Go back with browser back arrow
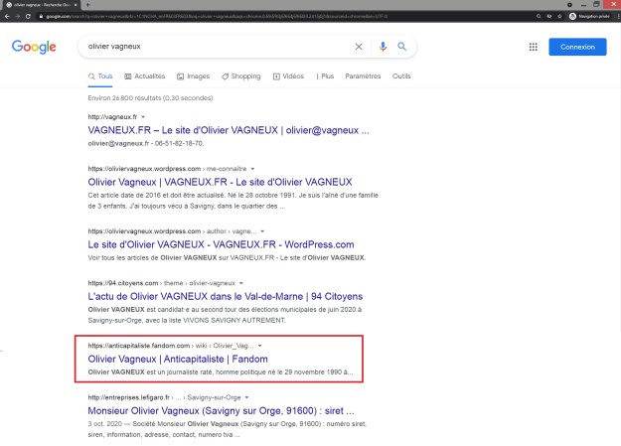 (6, 17)
